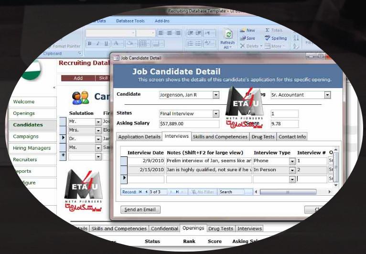The image size is (366, 254).
Task: Open the Salutation dropdown for Dr. row
Action: coord(98,139)
